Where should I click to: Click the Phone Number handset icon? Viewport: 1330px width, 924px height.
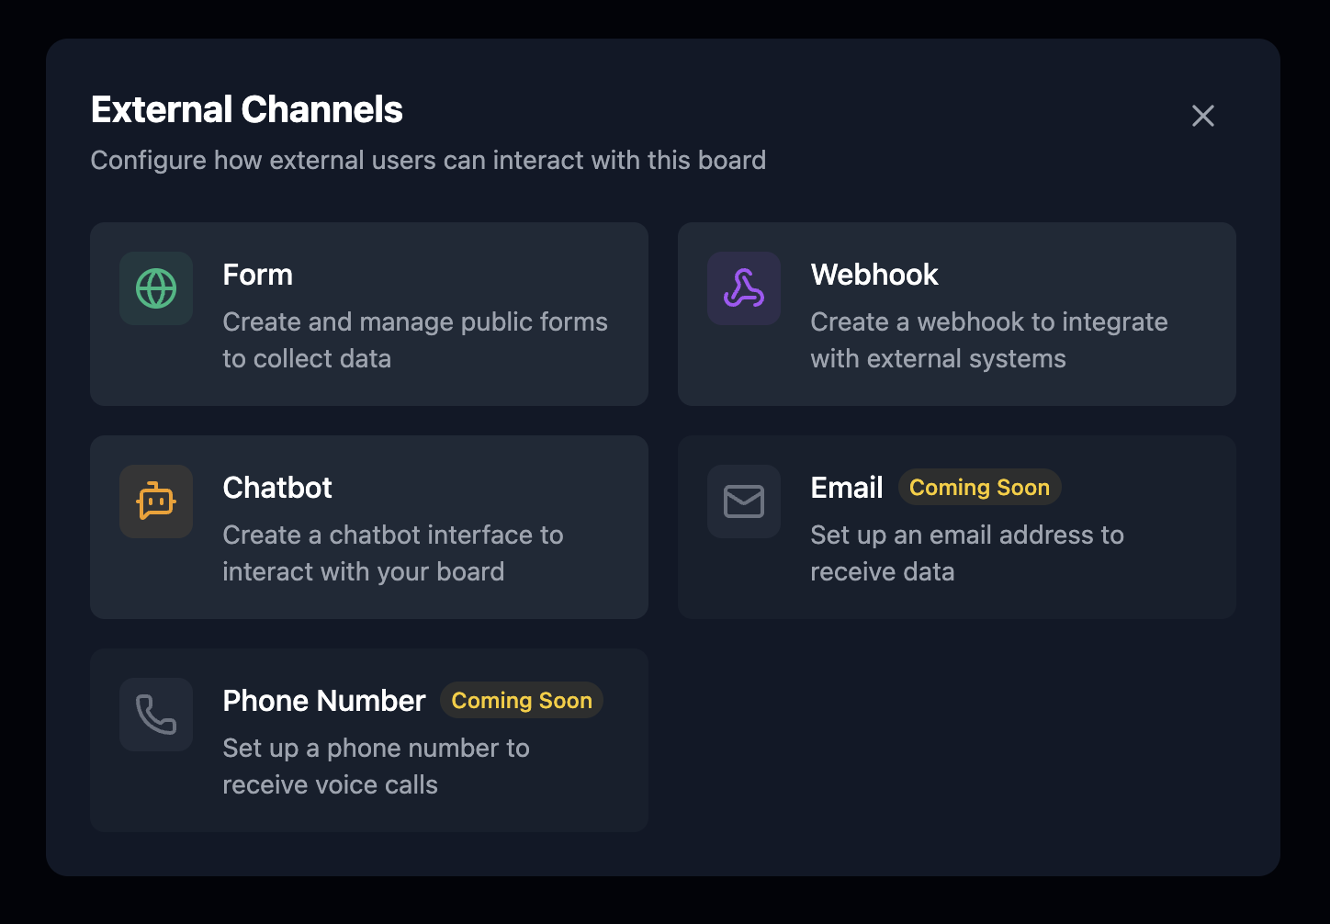click(x=156, y=715)
